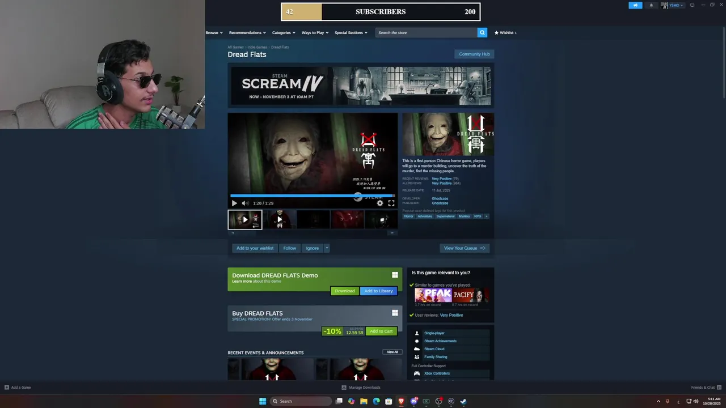This screenshot has width=726, height=408.
Task: Open Brave browser from the taskbar
Action: point(401,401)
